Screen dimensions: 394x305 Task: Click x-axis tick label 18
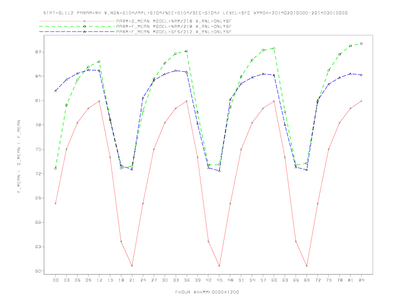(x=121, y=280)
